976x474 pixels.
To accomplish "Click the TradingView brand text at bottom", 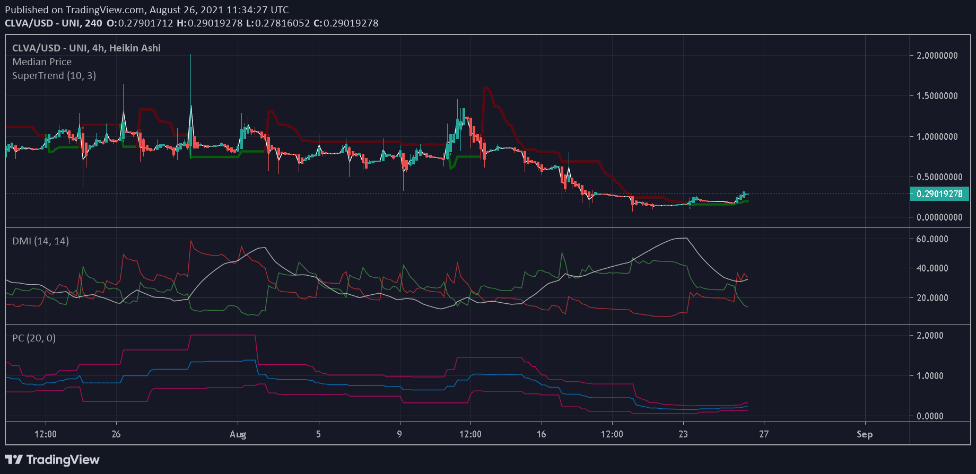I will click(x=63, y=460).
